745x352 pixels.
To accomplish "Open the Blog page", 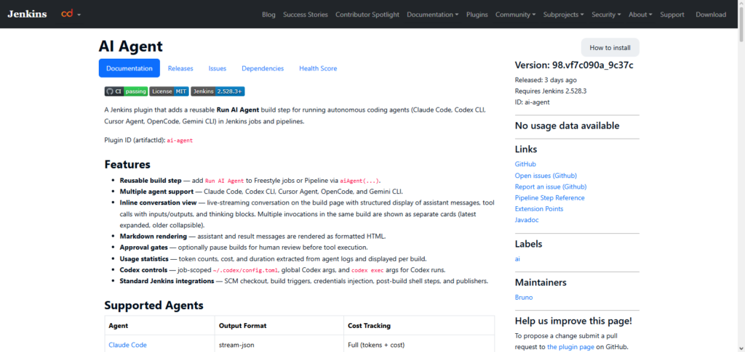I will [x=268, y=15].
